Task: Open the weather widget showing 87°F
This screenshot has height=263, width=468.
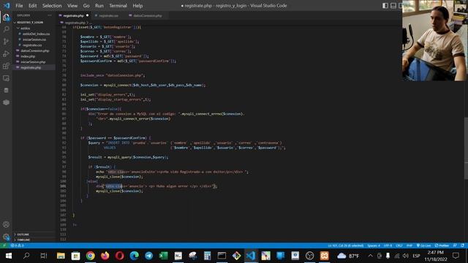Action: tap(348, 256)
